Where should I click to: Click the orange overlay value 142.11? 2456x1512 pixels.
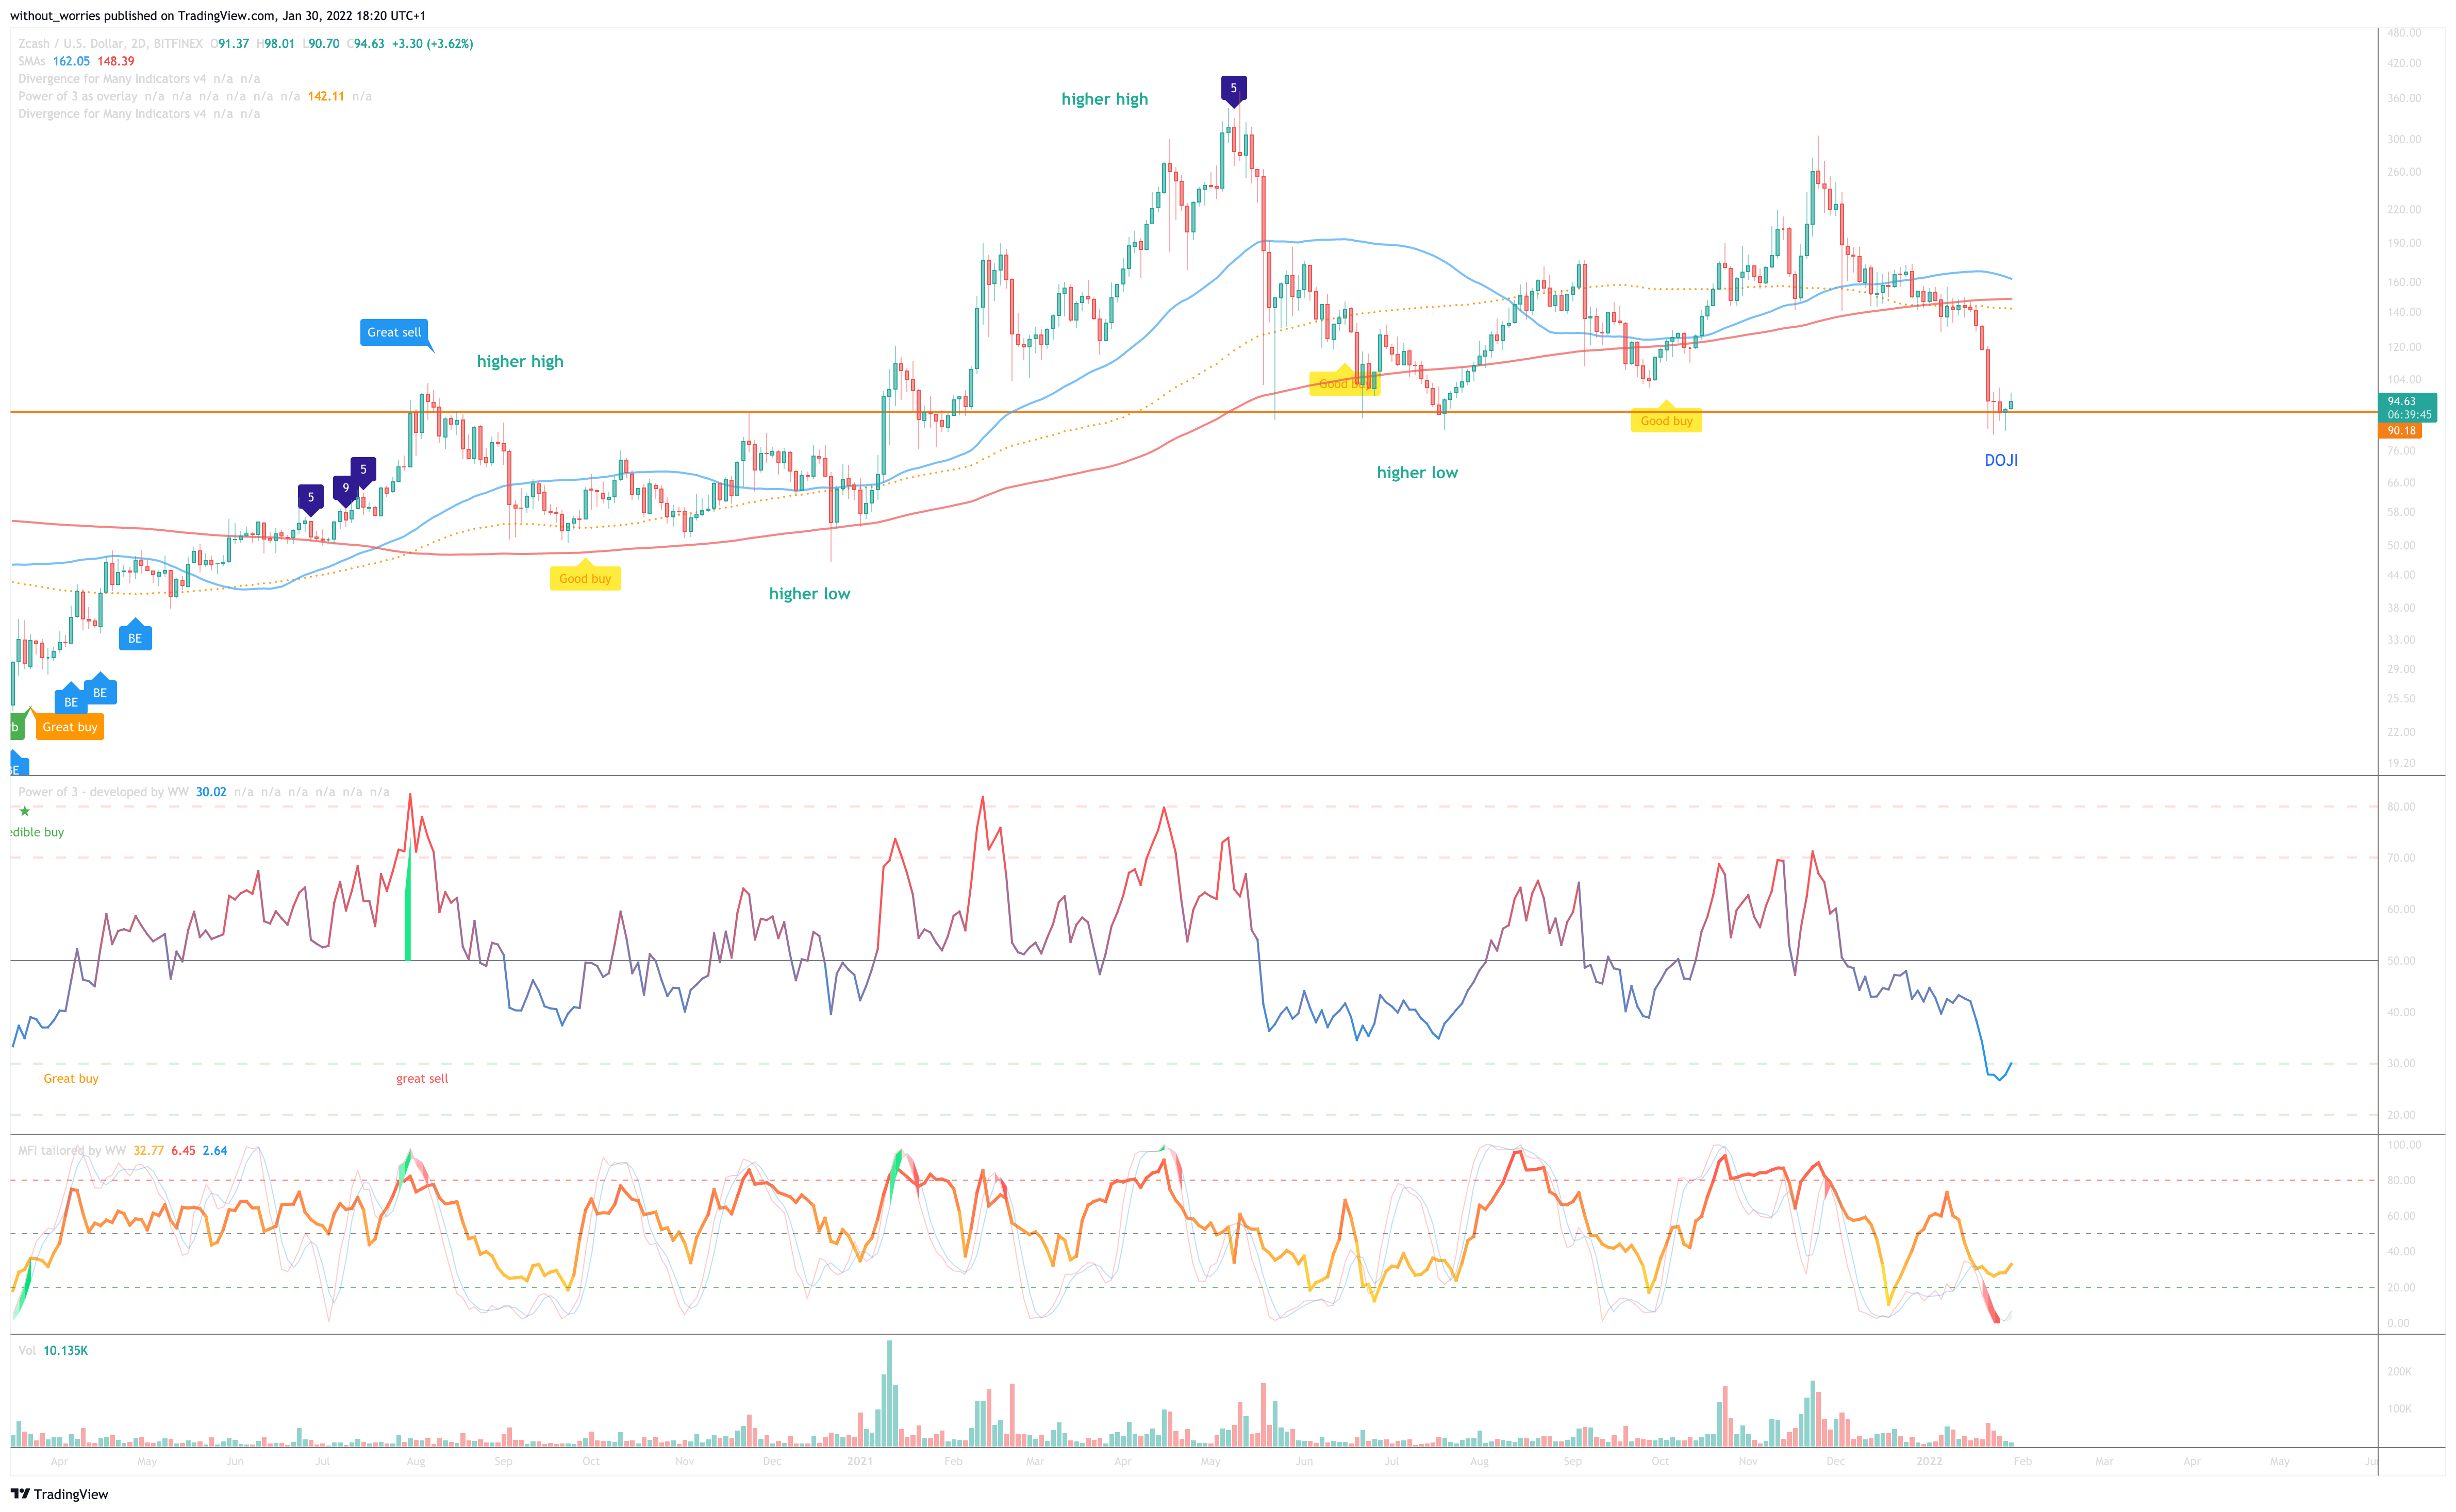click(325, 97)
